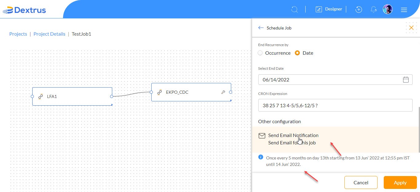Viewport: 420px width, 192px height.
Task: Click EKPO_CDC node's left input port
Action: [151, 92]
